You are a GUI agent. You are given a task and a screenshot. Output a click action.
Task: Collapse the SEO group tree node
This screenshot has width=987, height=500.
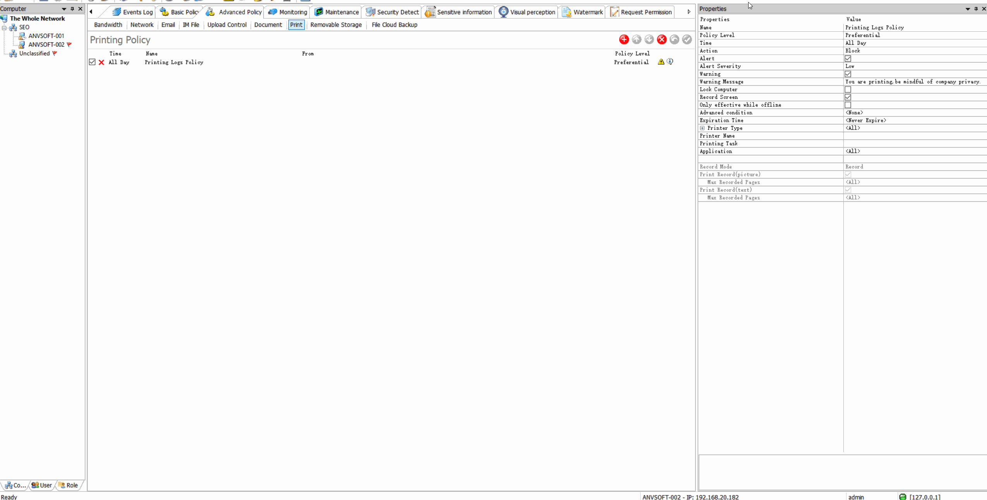tap(4, 27)
